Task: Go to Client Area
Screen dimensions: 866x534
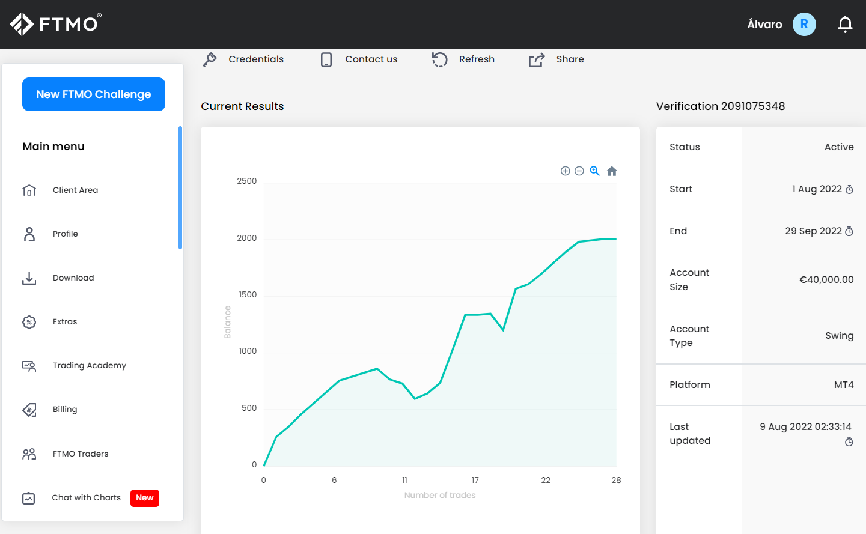Action: 75,190
